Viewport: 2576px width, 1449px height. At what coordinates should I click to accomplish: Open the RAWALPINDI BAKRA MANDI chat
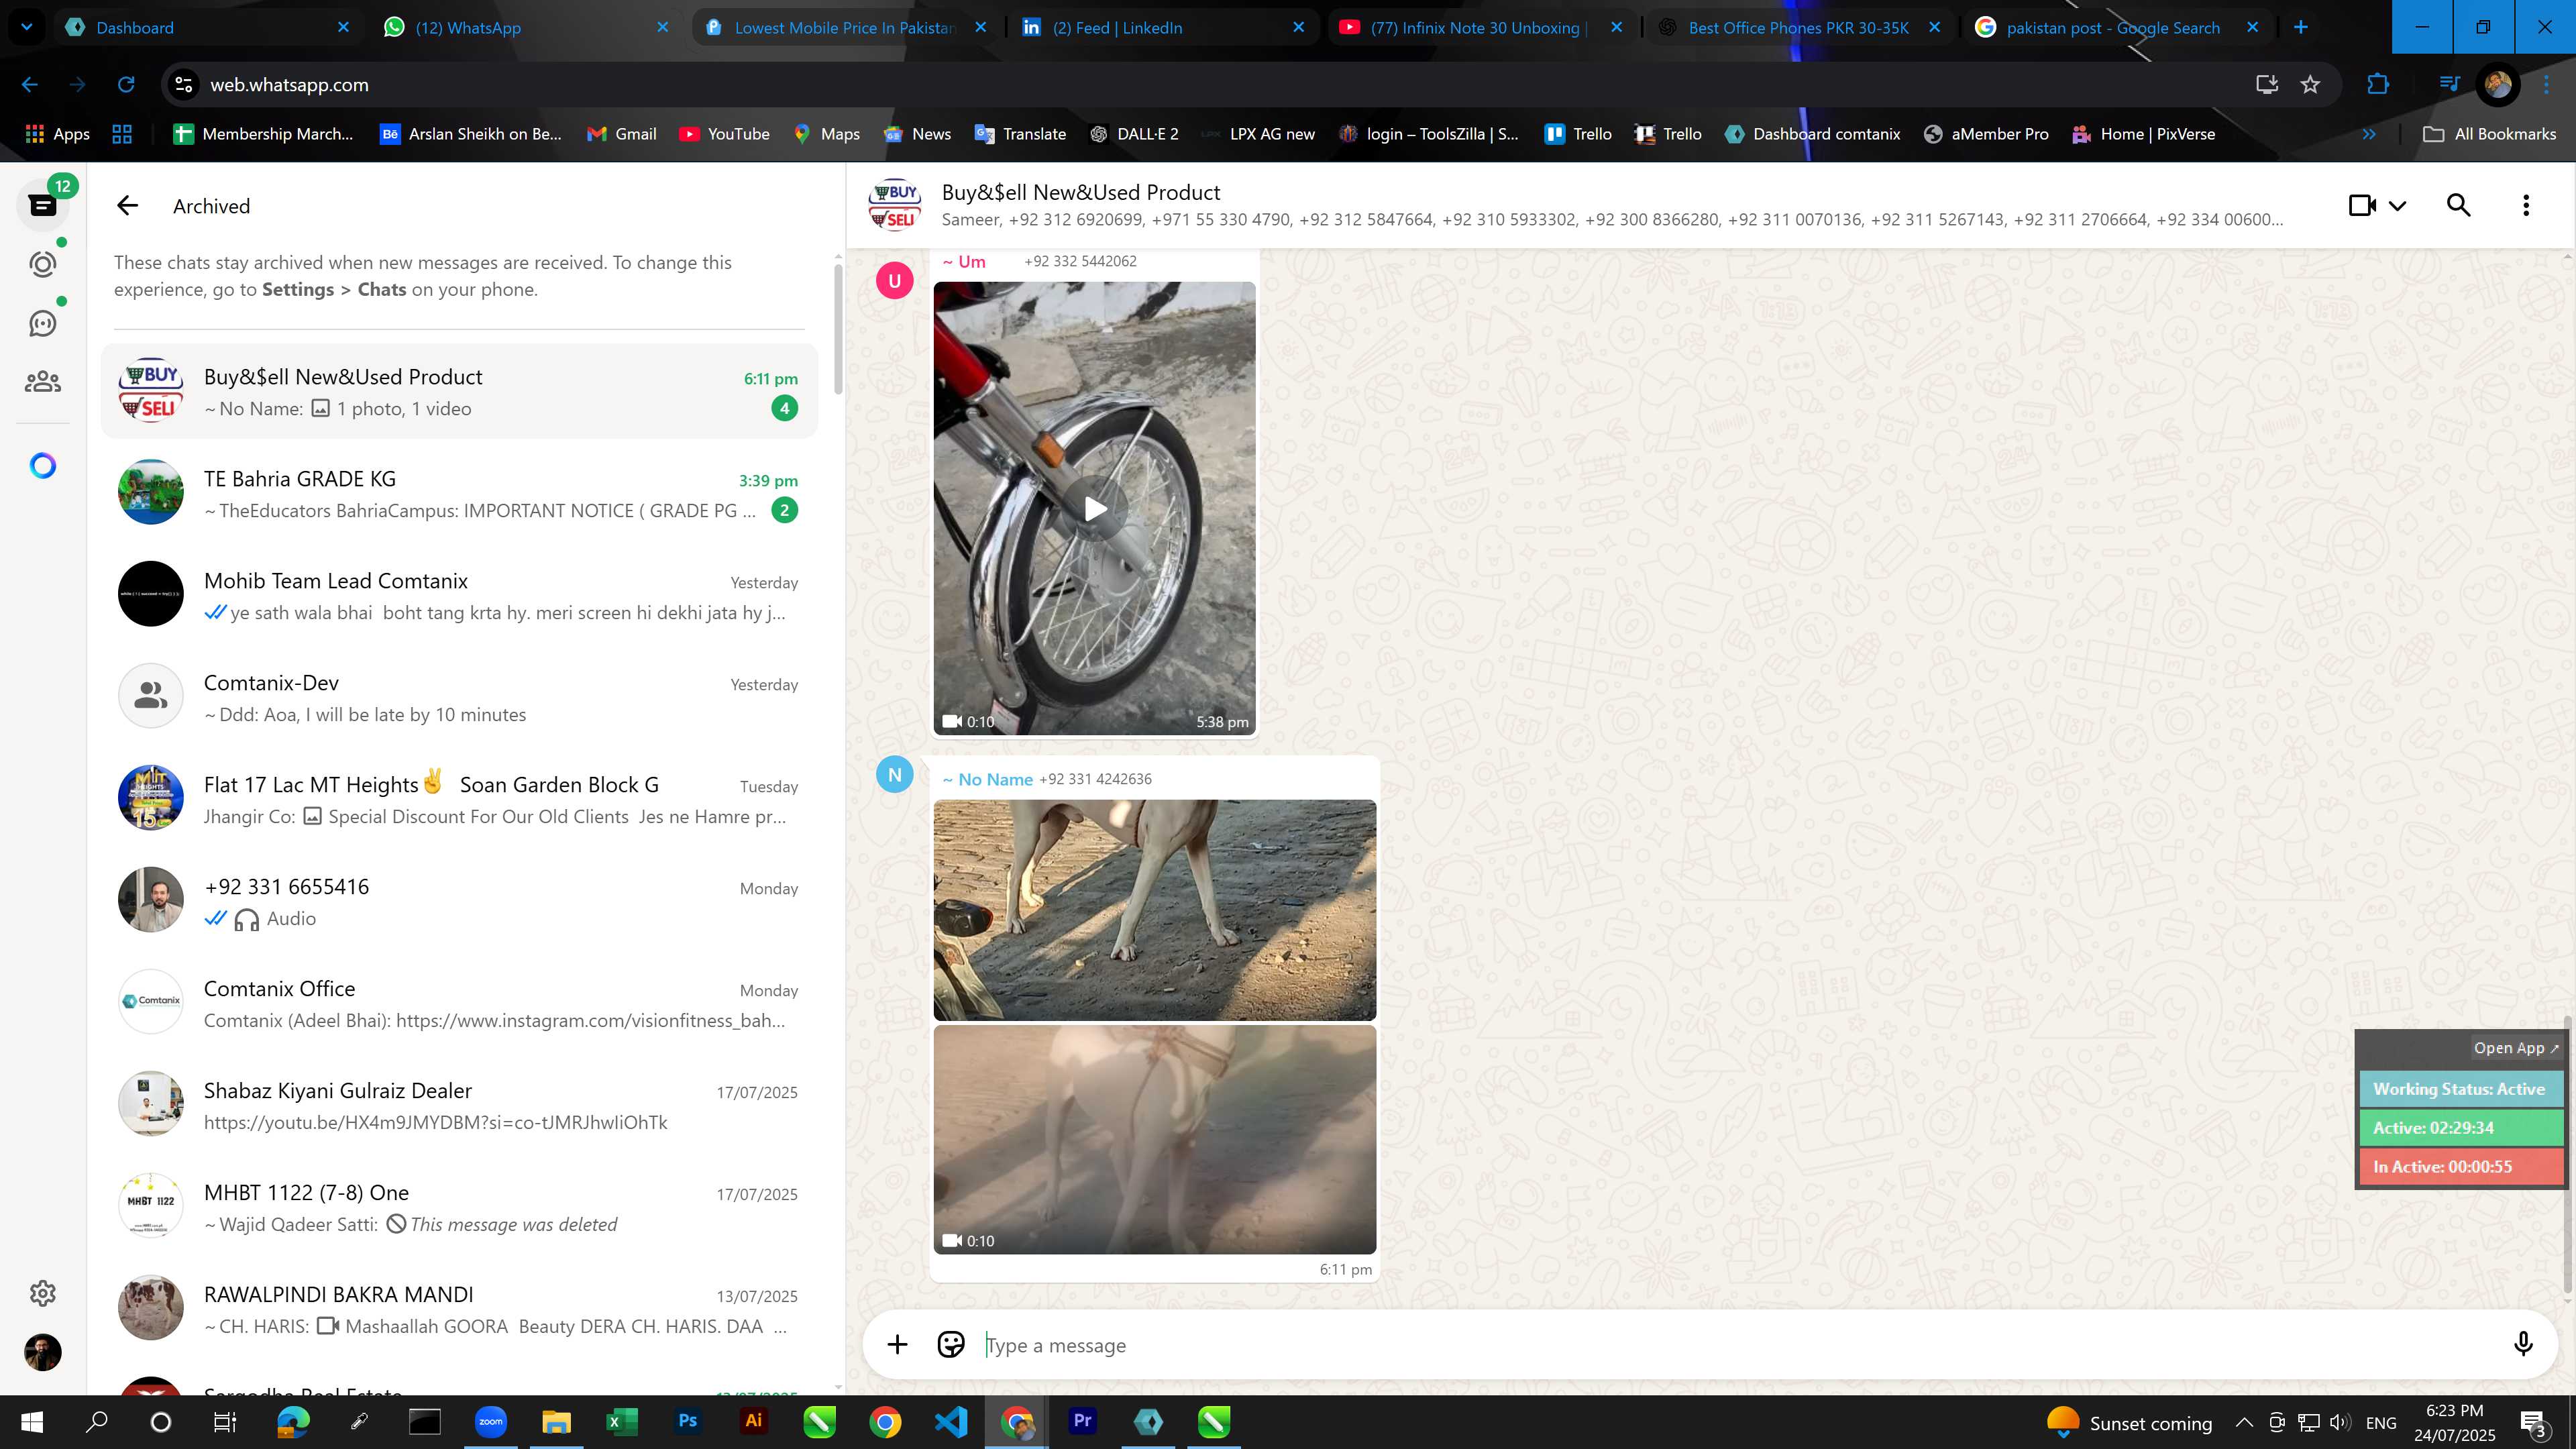pyautogui.click(x=459, y=1309)
